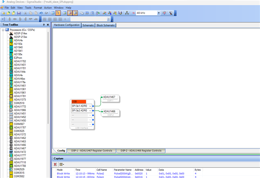Open the SPI 0x2 ADR0 dropdown
This screenshot has width=260, height=178.
point(90,111)
